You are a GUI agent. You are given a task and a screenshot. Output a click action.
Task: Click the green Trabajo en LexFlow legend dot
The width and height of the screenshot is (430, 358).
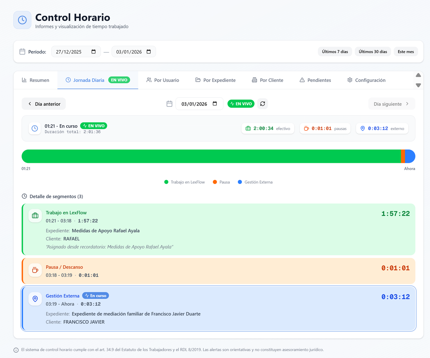pyautogui.click(x=166, y=182)
